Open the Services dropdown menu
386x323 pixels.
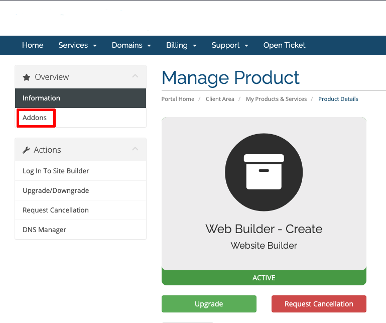pos(77,45)
